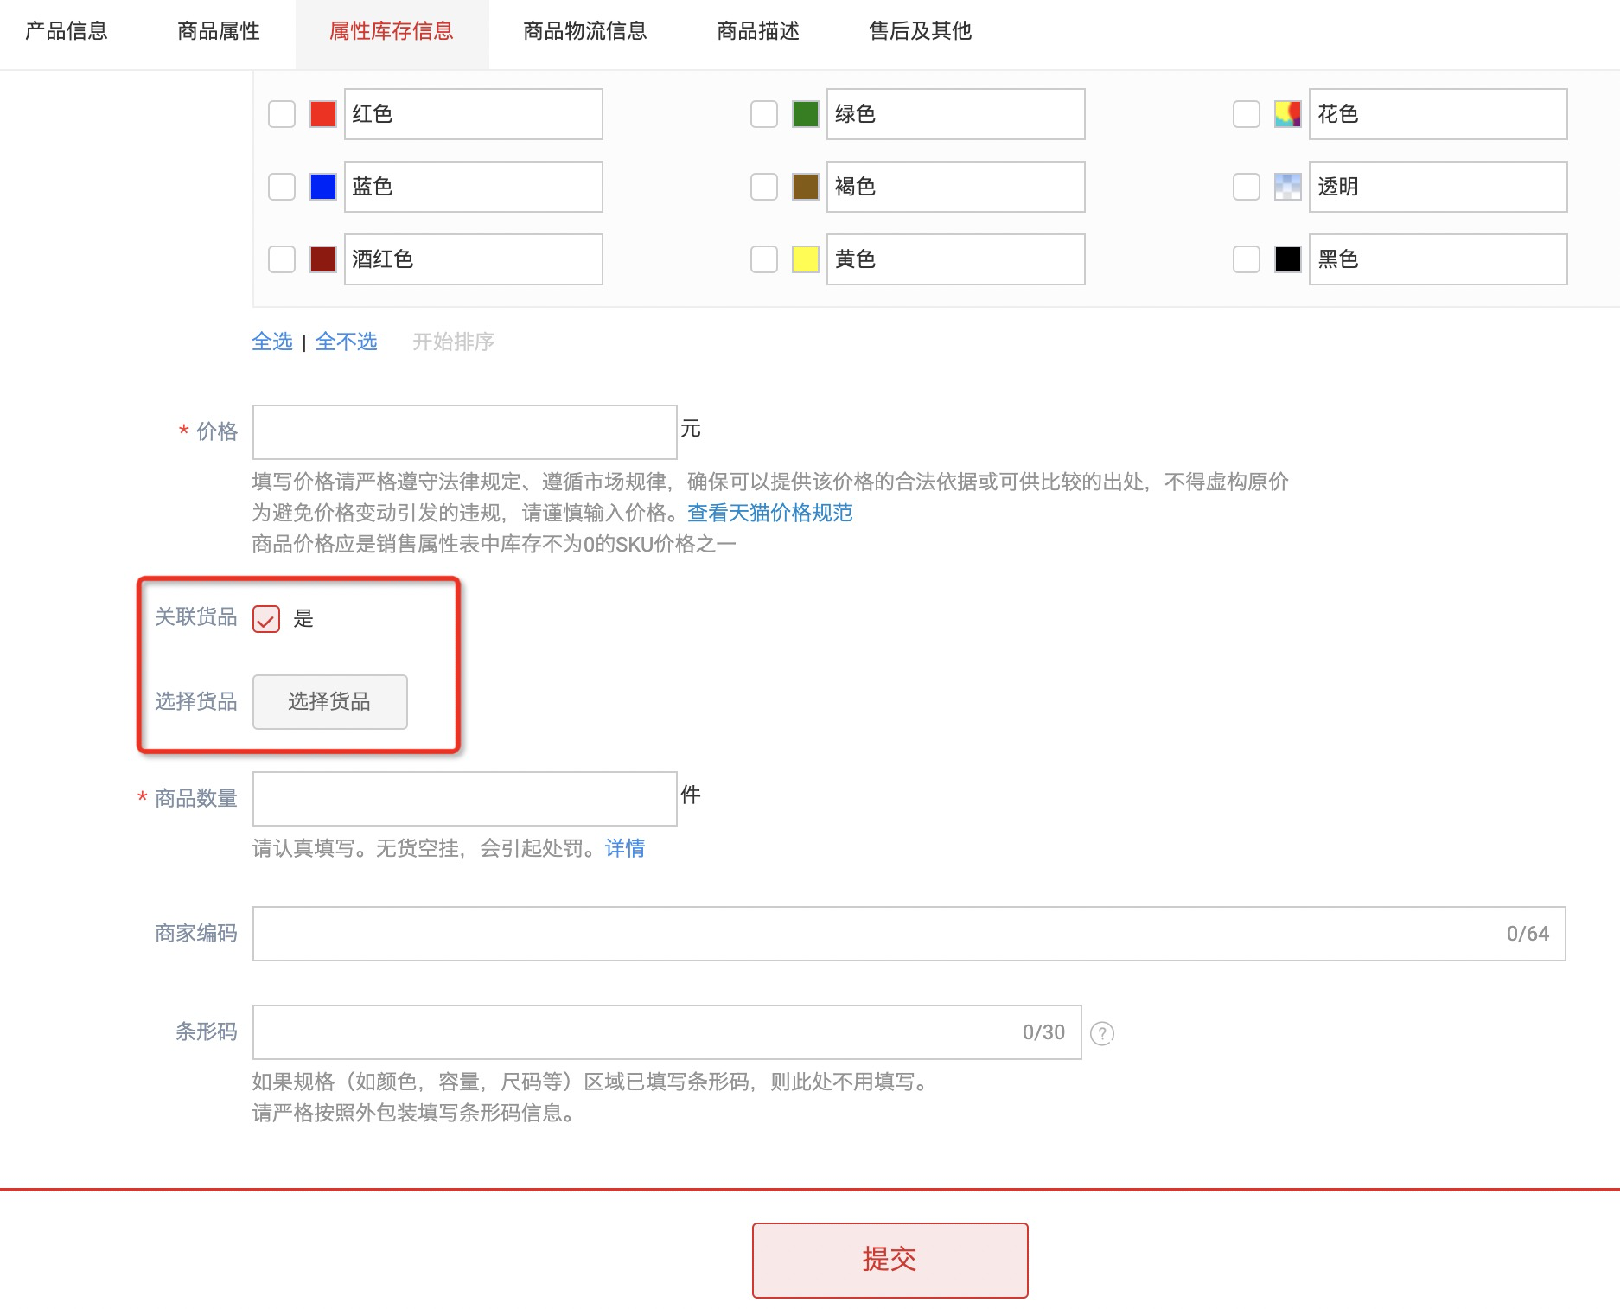
Task: Click the wine red 酒红色 swatch
Action: pos(323,259)
